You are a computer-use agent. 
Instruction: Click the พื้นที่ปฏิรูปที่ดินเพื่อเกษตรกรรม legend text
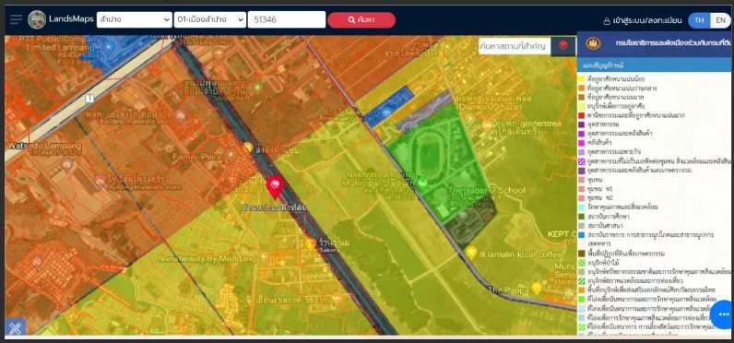click(626, 254)
